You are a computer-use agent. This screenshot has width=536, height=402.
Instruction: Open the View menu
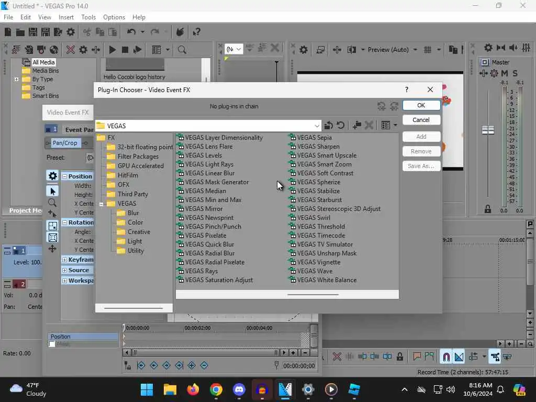pyautogui.click(x=44, y=17)
